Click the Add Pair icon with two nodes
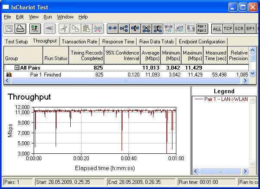The image size is (260, 189). 113,29
